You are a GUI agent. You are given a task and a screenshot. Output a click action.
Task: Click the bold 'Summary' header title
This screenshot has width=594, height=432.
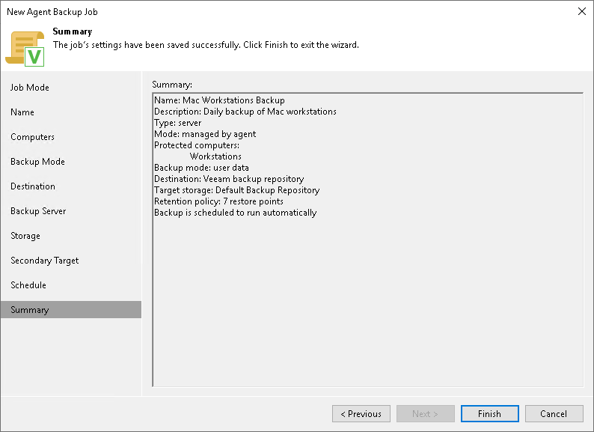[73, 31]
